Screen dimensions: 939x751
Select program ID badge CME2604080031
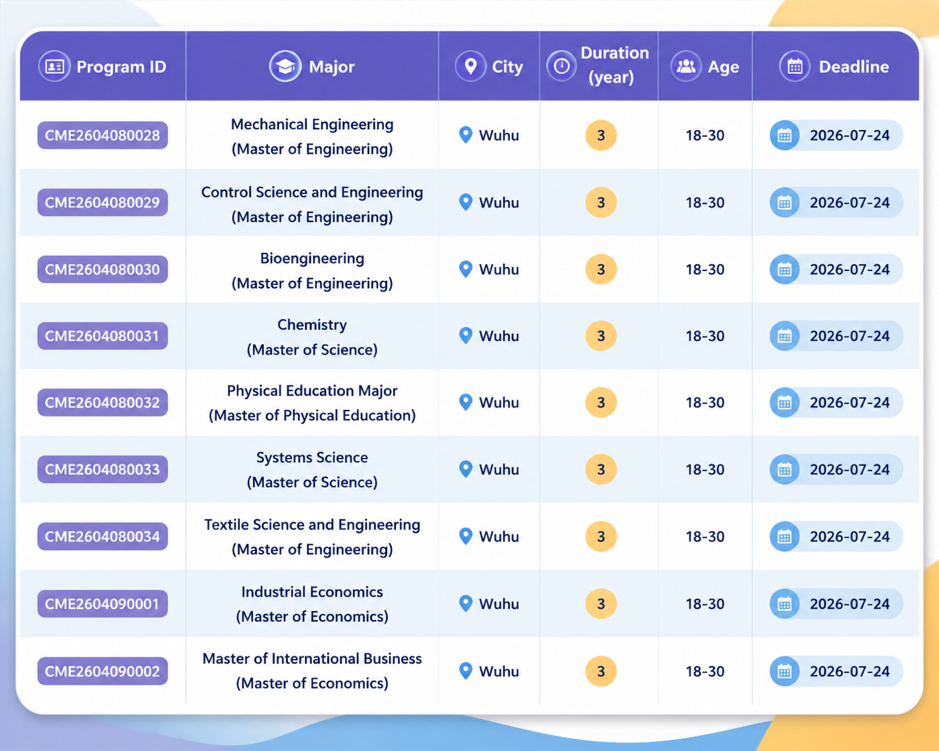point(102,336)
